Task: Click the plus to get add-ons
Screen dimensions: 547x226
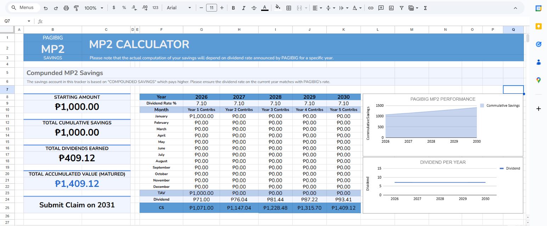Action: point(538,109)
